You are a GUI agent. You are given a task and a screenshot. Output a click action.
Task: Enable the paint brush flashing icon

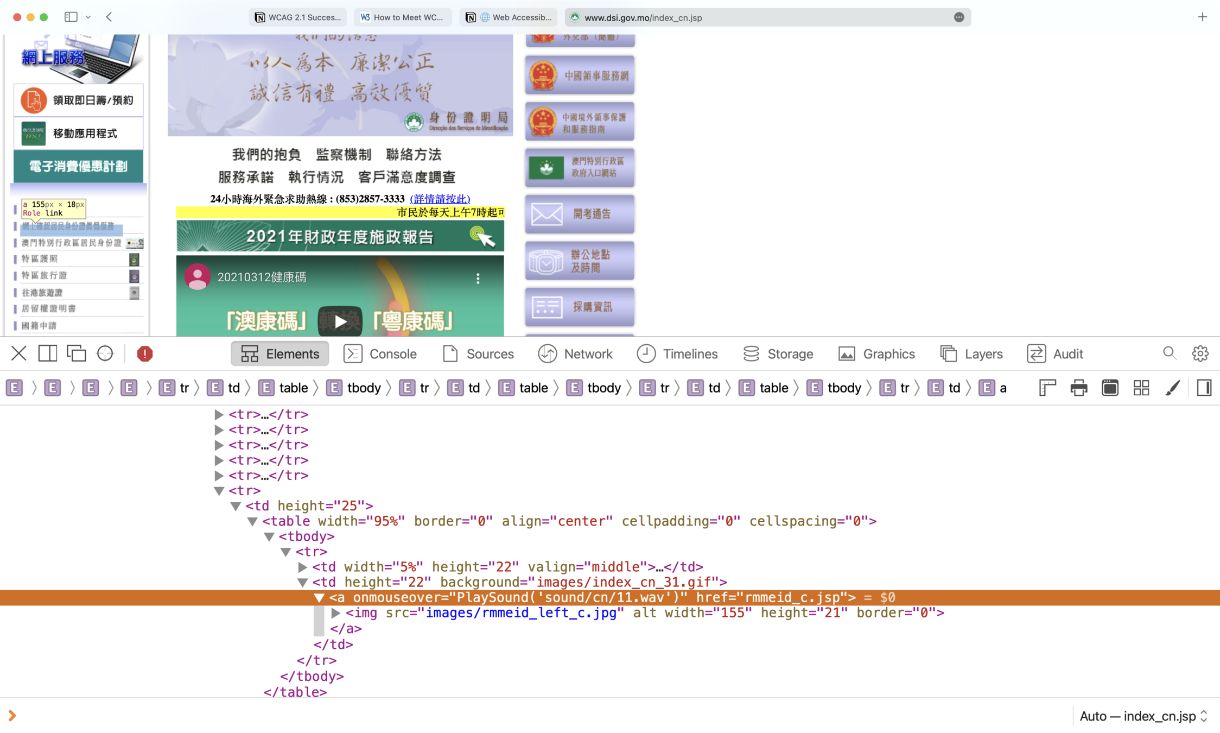pos(1172,388)
